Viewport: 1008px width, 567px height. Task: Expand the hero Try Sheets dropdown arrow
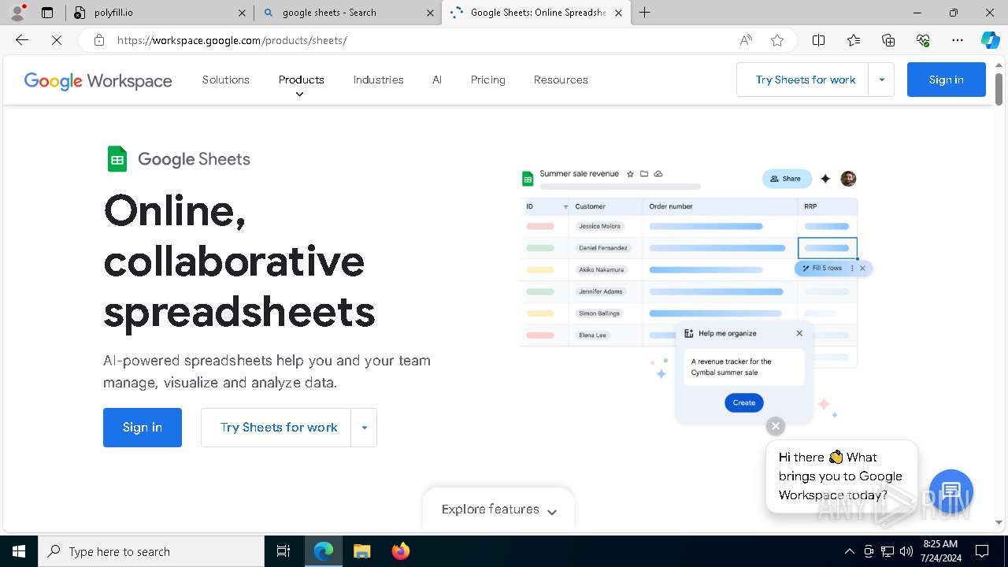pyautogui.click(x=364, y=428)
